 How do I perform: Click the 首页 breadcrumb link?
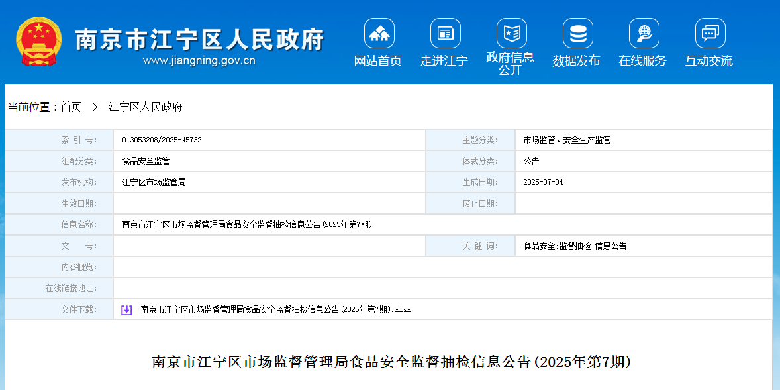pyautogui.click(x=71, y=107)
